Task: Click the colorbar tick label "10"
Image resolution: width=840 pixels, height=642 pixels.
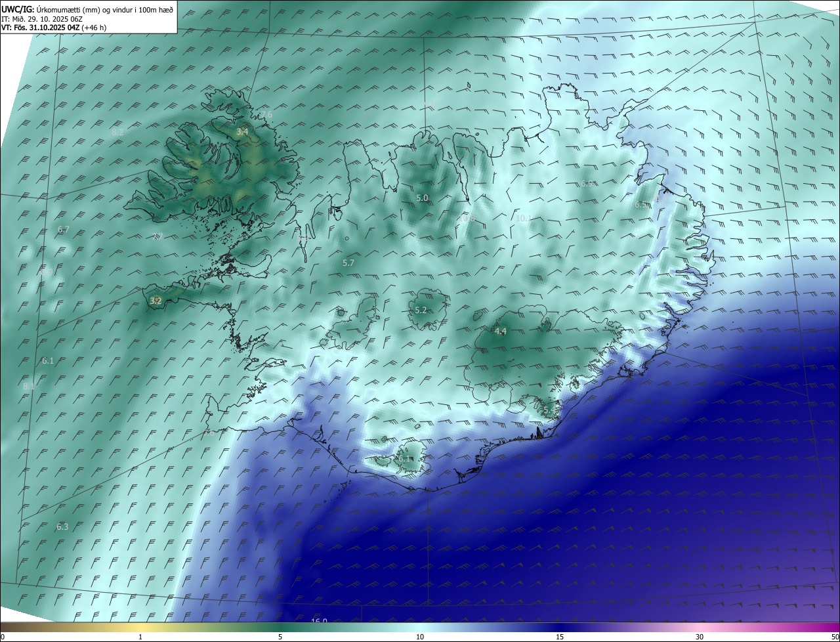Action: (420, 637)
